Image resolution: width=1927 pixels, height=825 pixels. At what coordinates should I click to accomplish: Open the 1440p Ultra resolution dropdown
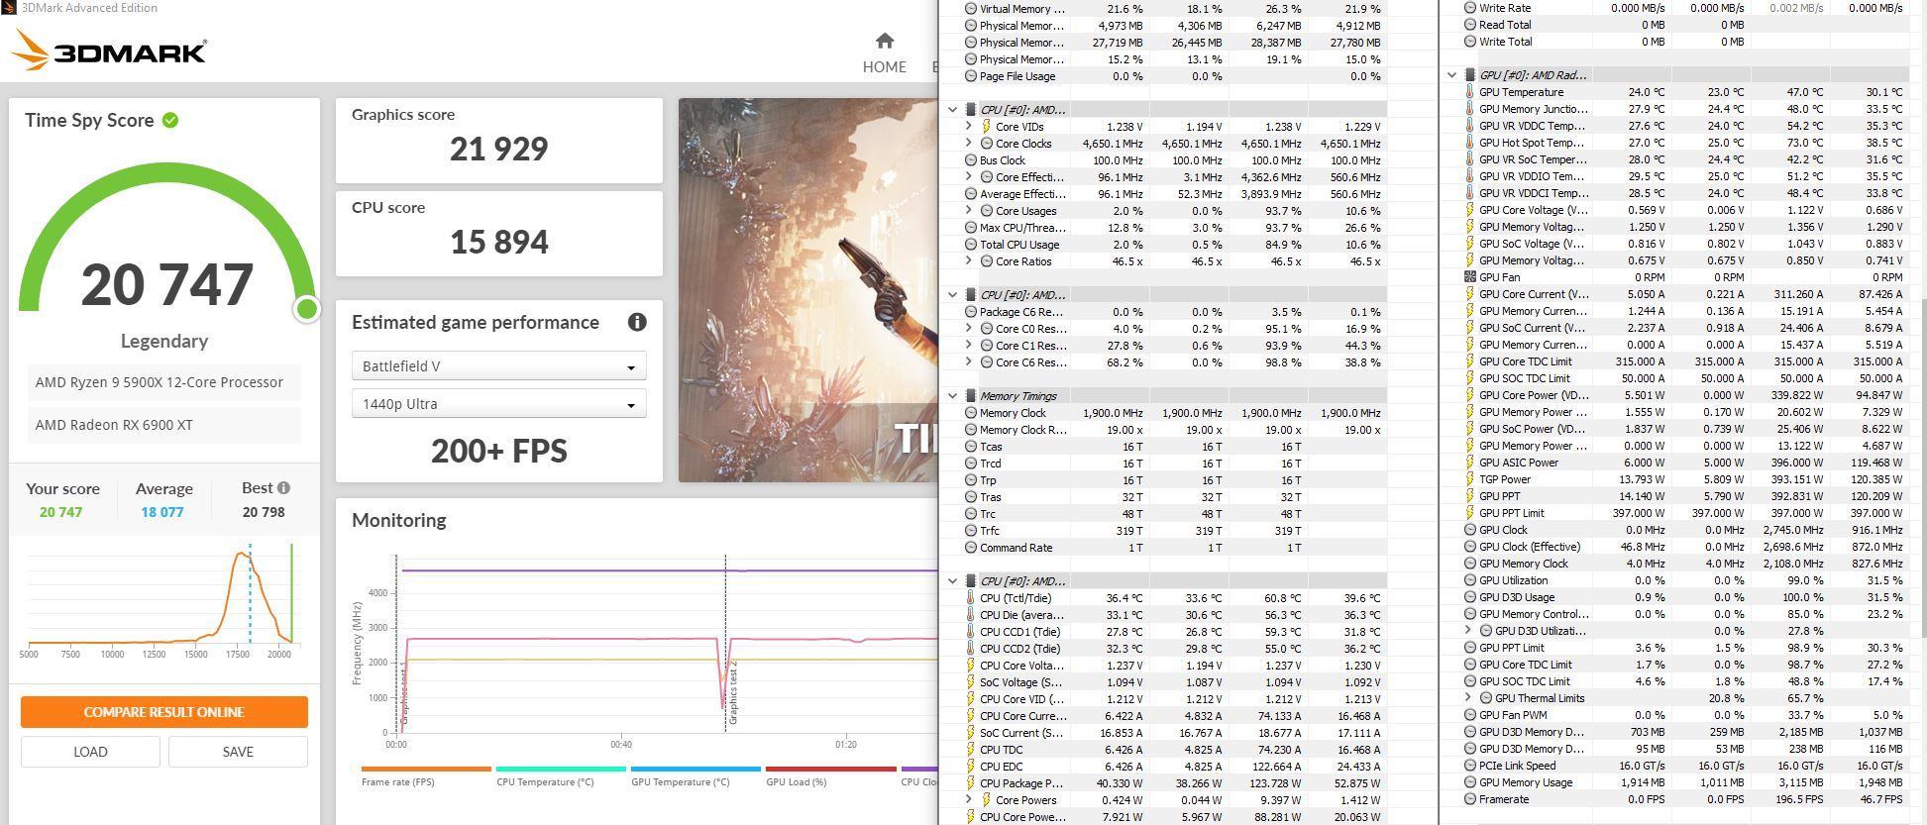tap(498, 404)
